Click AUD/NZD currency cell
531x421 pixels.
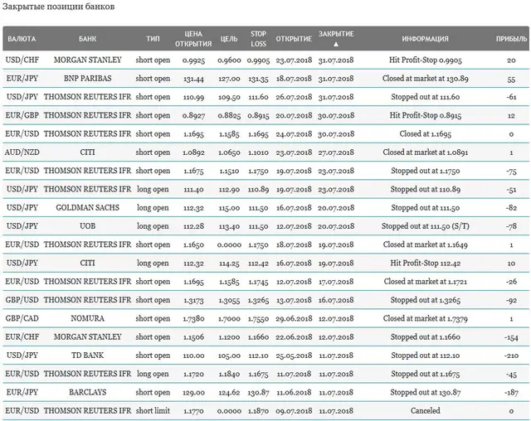coord(22,152)
